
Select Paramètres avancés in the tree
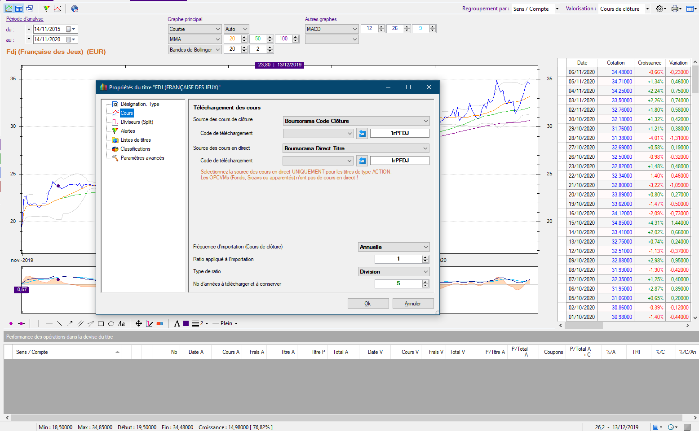tap(142, 158)
